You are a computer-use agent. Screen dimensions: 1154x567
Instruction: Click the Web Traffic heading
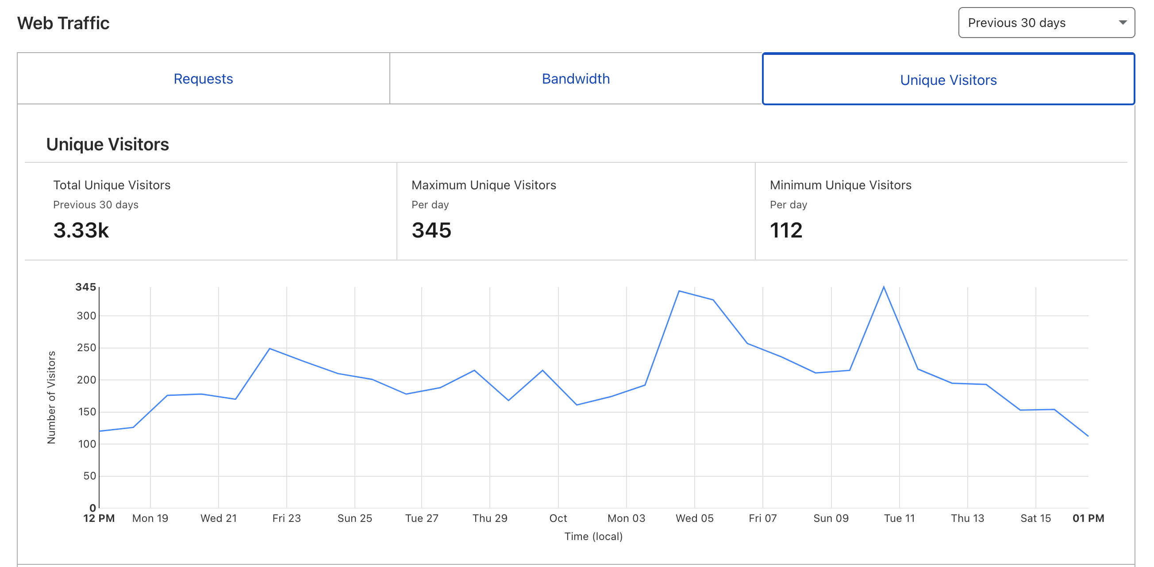63,23
